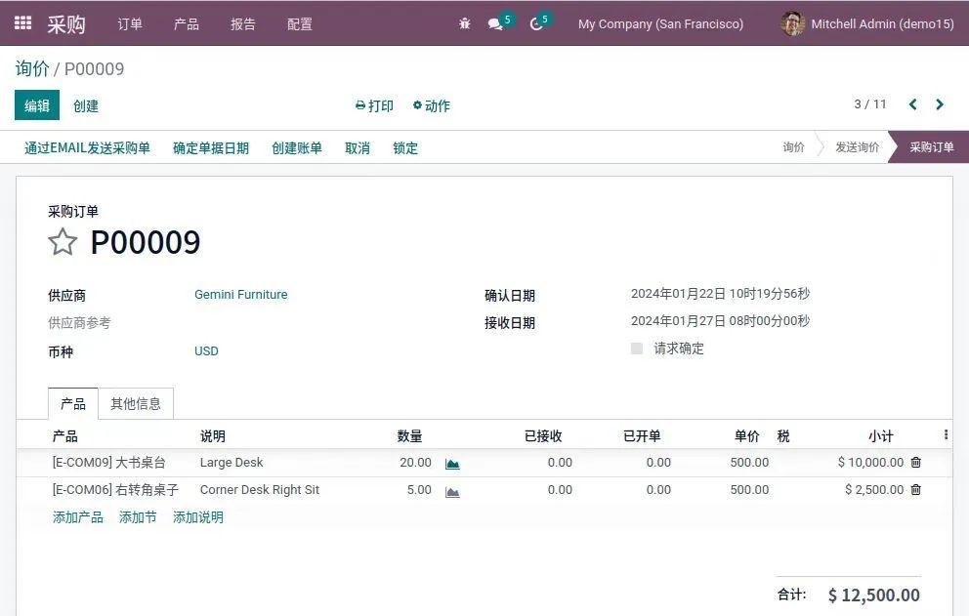Click 添加产品 to add a line
This screenshot has width=969, height=616.
pos(78,517)
